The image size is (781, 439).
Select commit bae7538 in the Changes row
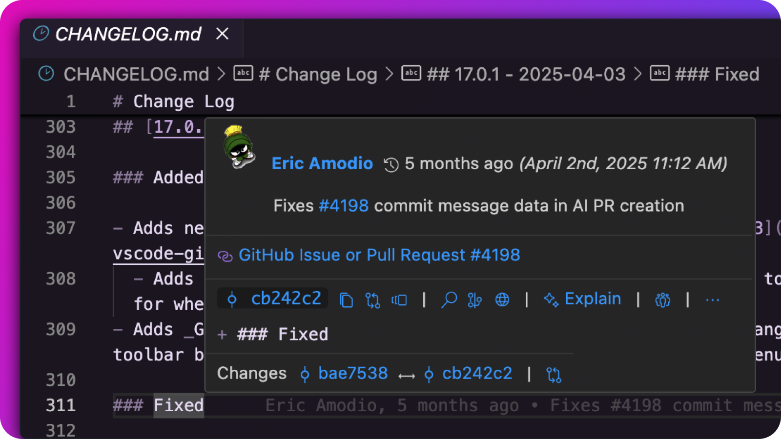click(352, 374)
